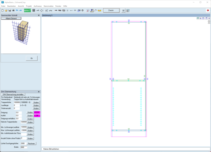Create a new file with the blank page icon
211x152 pixels.
coord(2,10)
